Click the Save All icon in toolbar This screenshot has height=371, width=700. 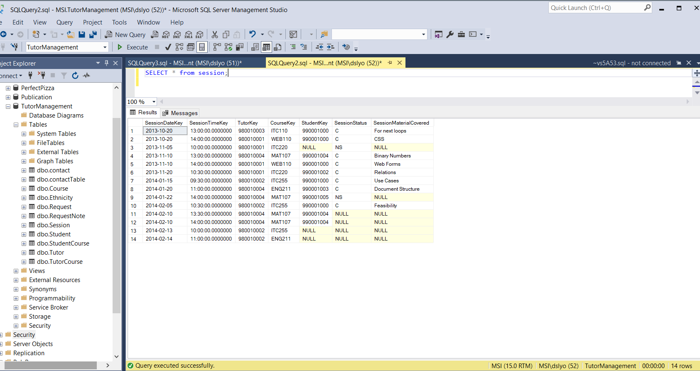(93, 34)
